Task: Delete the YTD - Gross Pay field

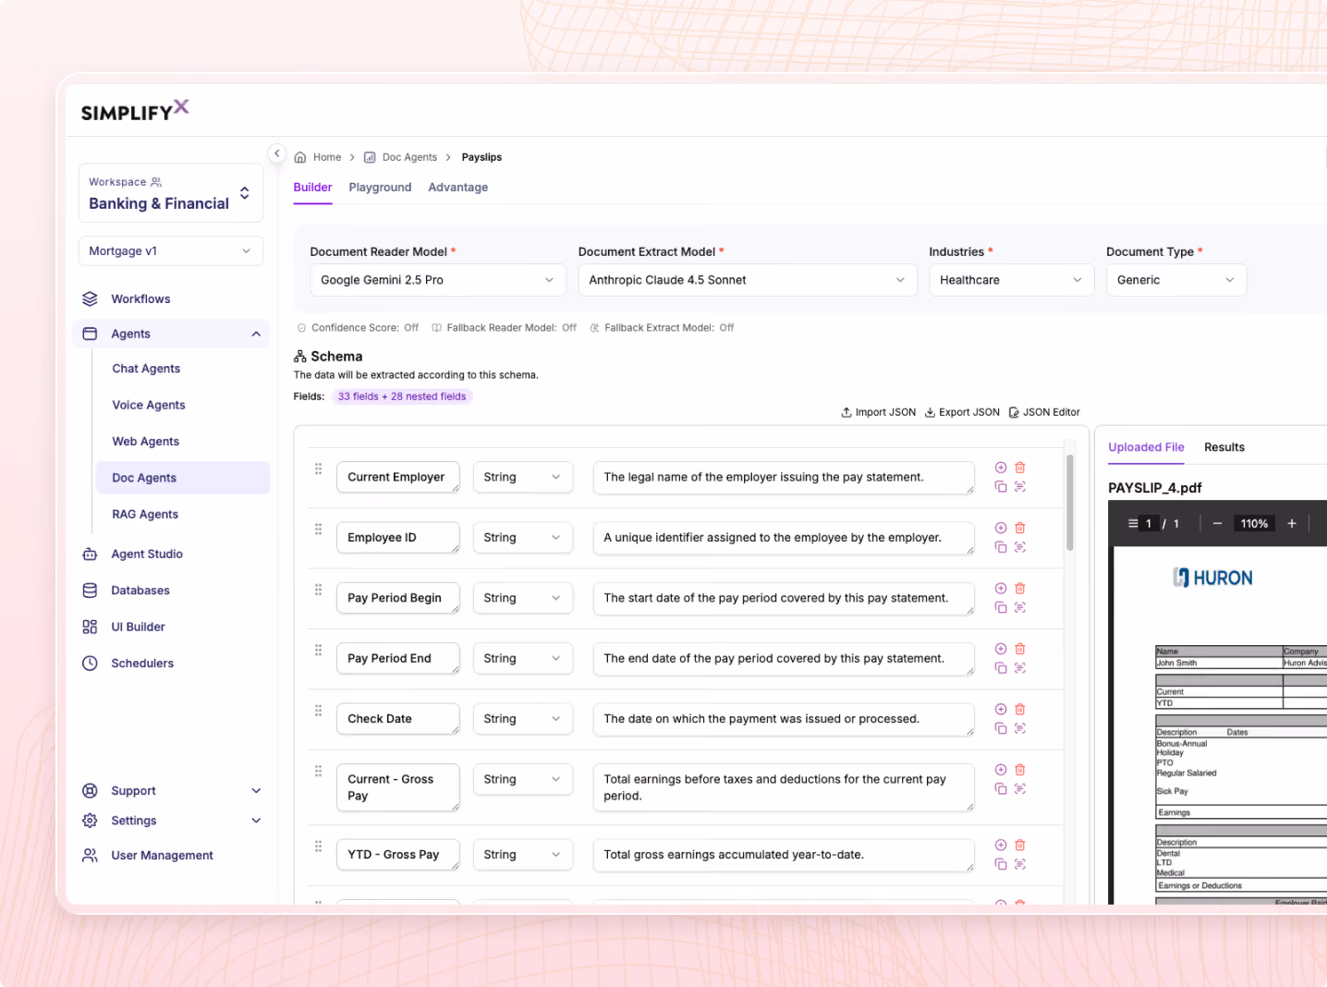Action: (x=1020, y=845)
